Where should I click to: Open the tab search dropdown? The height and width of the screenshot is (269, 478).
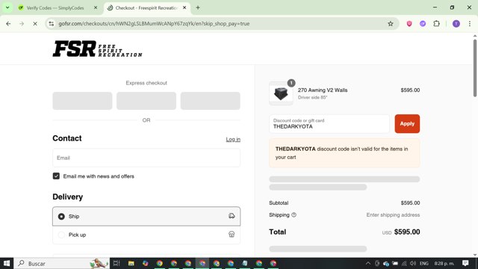pos(7,7)
